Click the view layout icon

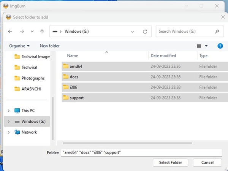pos(199,46)
